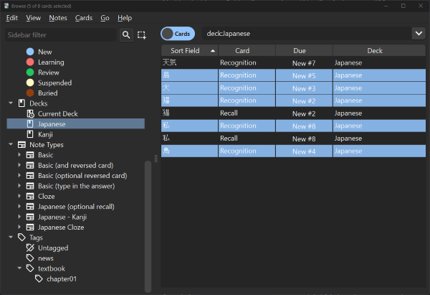Click the Deck column header

pyautogui.click(x=379, y=50)
